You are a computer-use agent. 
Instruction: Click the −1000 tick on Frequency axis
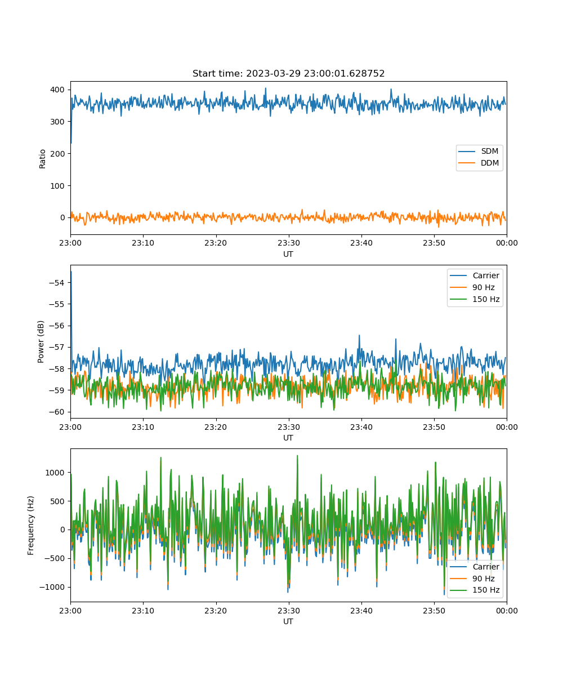pyautogui.click(x=53, y=588)
